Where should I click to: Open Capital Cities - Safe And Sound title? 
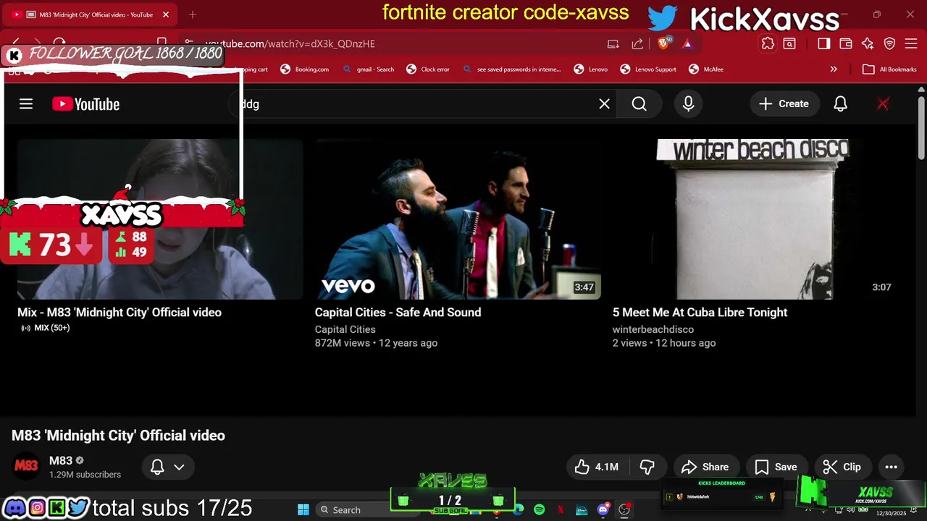398,313
